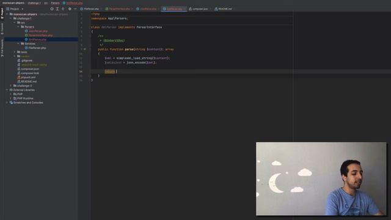This screenshot has width=391, height=220.
Task: Open the Project panel settings gear
Action: click(x=70, y=9)
